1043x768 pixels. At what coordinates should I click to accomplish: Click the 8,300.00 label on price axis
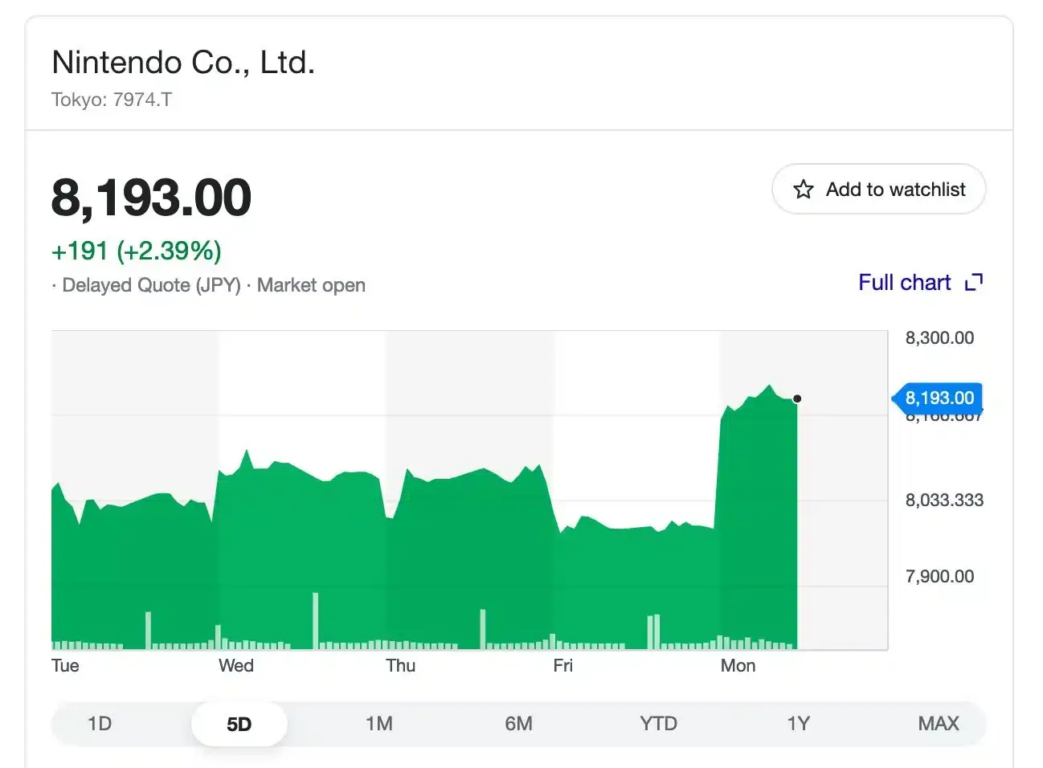coord(939,337)
